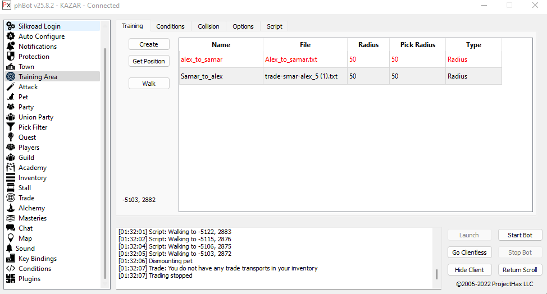The width and height of the screenshot is (547, 294).
Task: Open the Collision tab
Action: [x=208, y=26]
